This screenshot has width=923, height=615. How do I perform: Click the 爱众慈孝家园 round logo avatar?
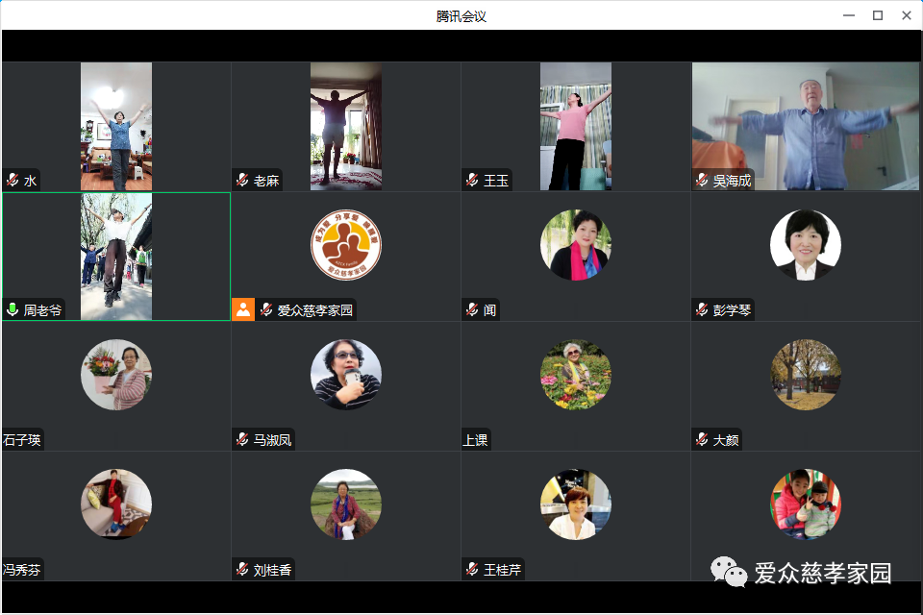tap(345, 245)
